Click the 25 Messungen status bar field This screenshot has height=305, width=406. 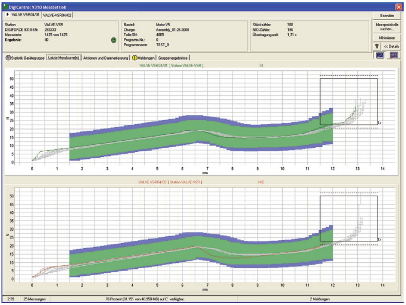[34, 299]
